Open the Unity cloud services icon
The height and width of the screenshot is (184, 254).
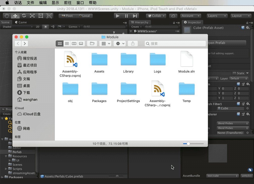click(x=173, y=16)
